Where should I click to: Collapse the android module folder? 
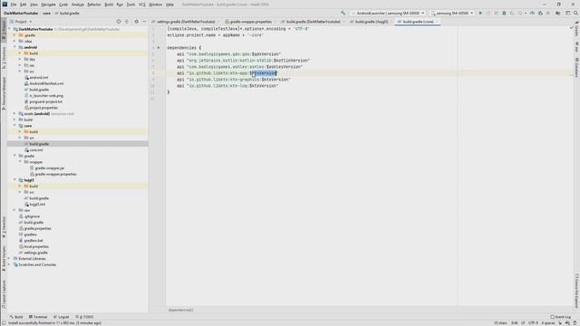(x=14, y=47)
